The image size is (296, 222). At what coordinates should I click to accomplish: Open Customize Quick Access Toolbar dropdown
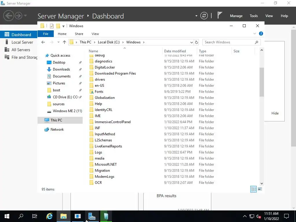63,26
